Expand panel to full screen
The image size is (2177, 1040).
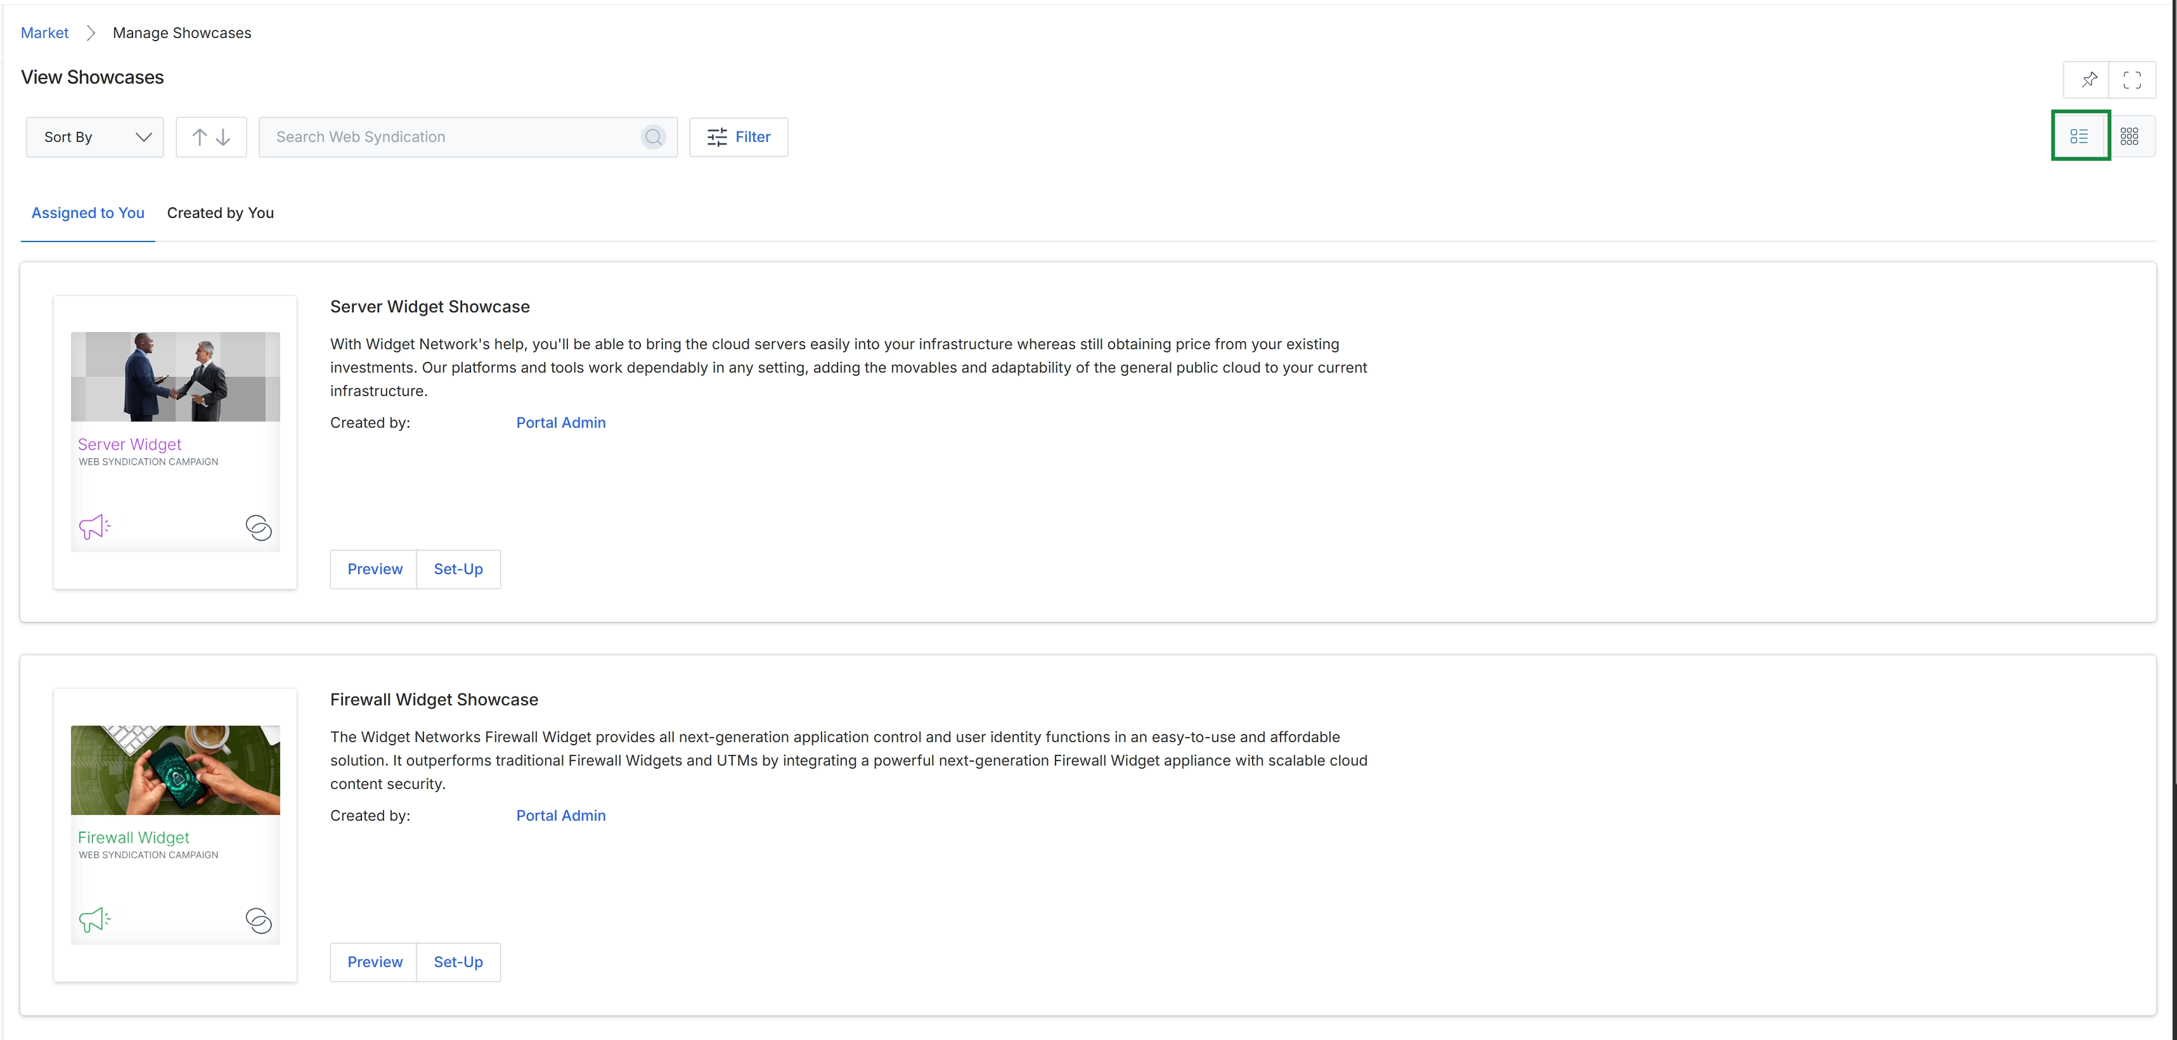point(2131,79)
